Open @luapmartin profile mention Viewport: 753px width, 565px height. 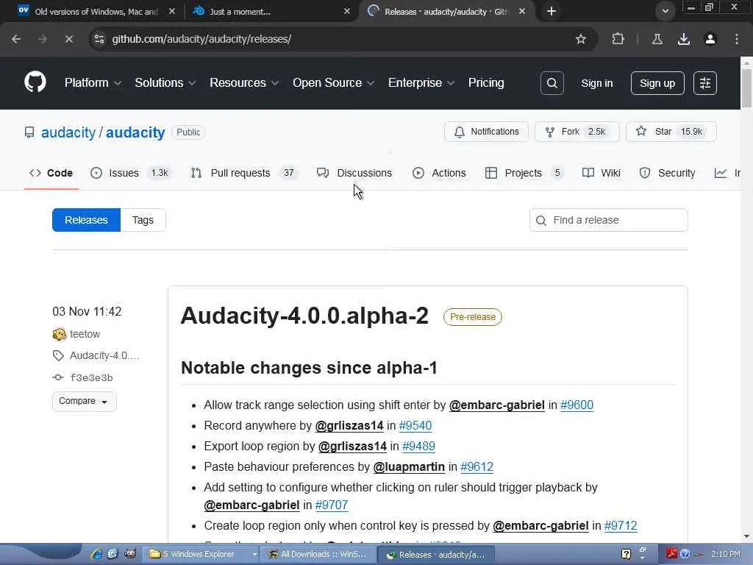(409, 467)
